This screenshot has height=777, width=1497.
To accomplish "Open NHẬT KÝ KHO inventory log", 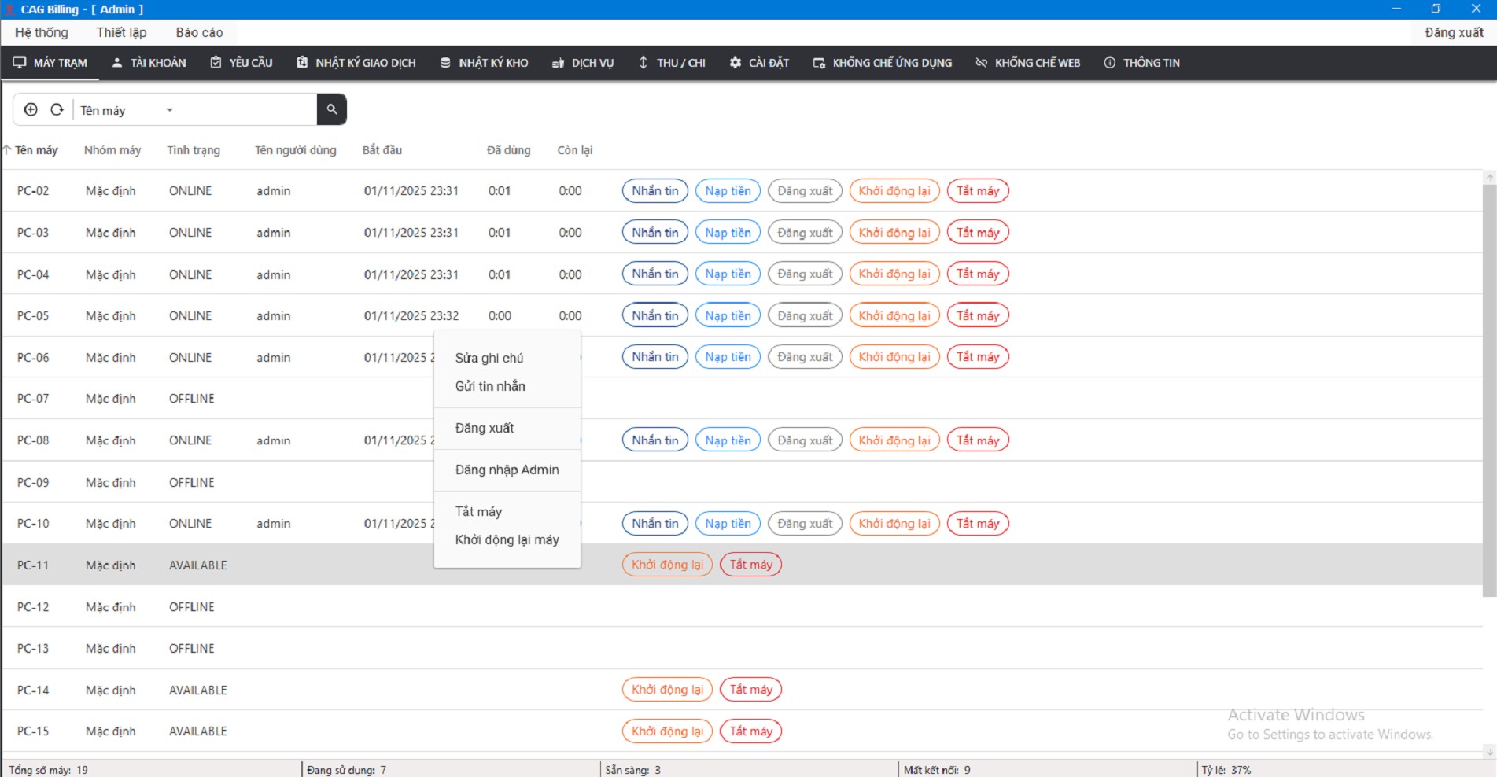I will (x=484, y=63).
